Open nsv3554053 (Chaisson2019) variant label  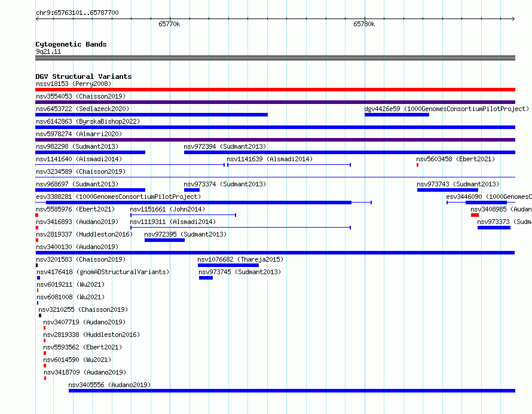click(81, 96)
